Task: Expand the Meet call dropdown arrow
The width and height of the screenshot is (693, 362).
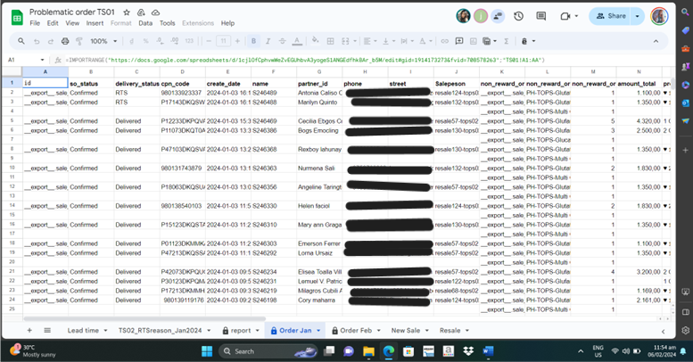Action: [576, 16]
